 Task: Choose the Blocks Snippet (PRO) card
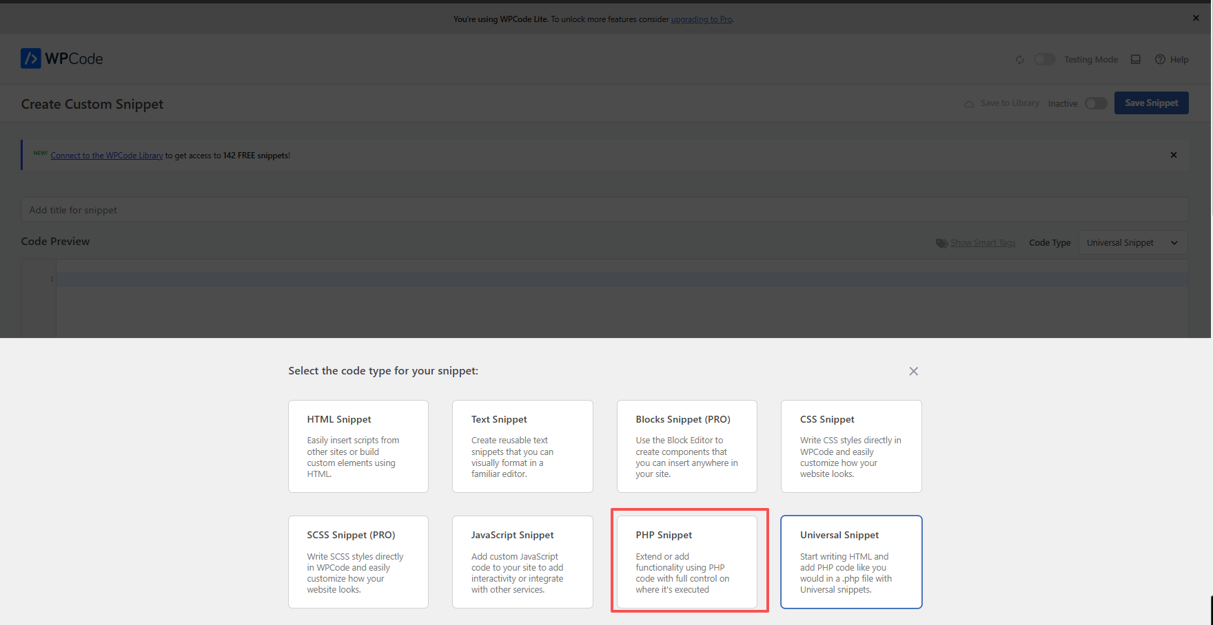[687, 446]
